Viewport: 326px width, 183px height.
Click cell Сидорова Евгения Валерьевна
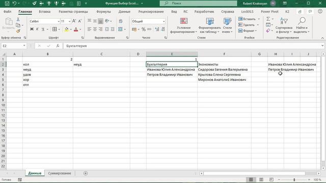[x=224, y=70]
